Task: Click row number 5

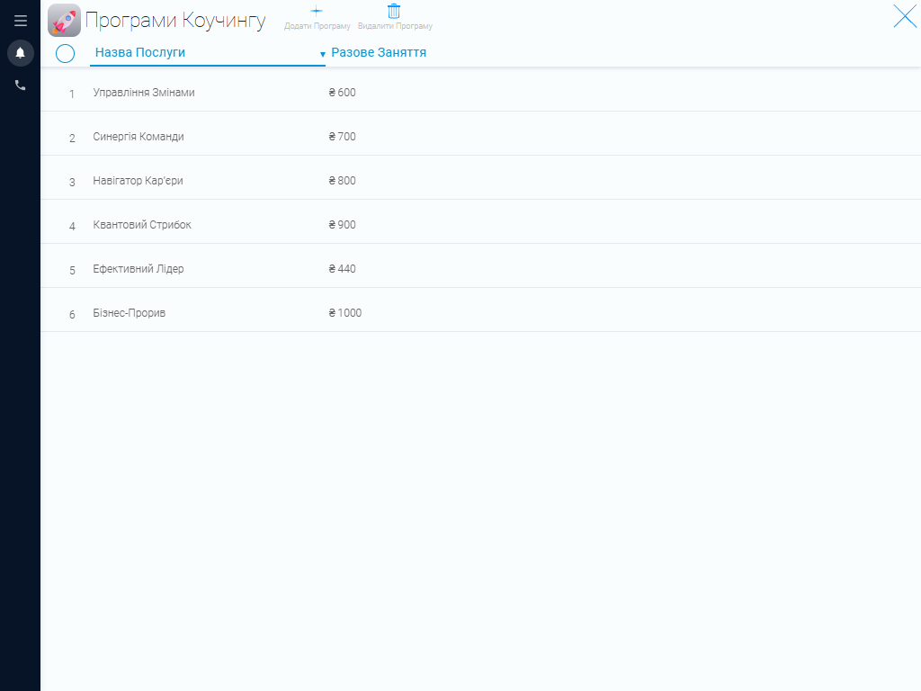Action: coord(72,270)
